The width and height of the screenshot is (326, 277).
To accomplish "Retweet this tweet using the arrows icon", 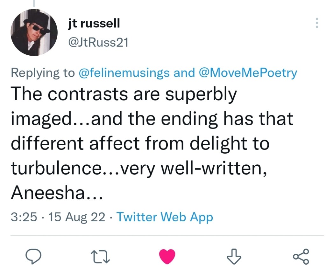I will point(100,257).
